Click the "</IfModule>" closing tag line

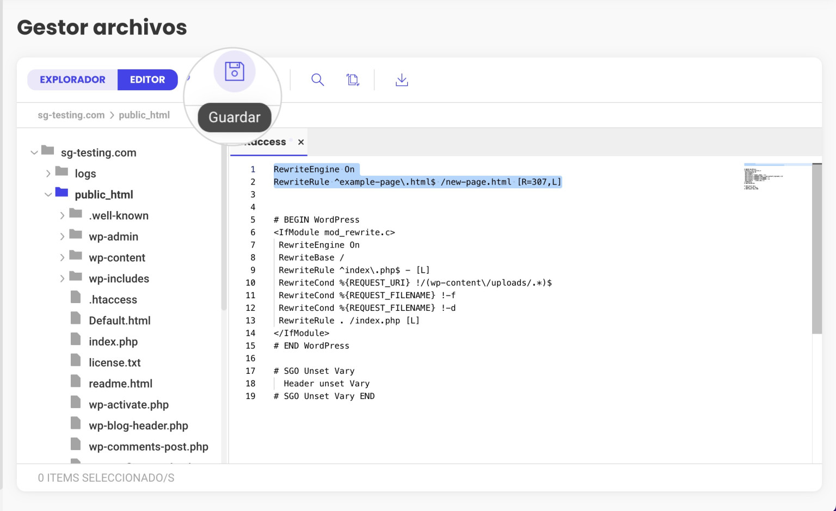(x=301, y=333)
